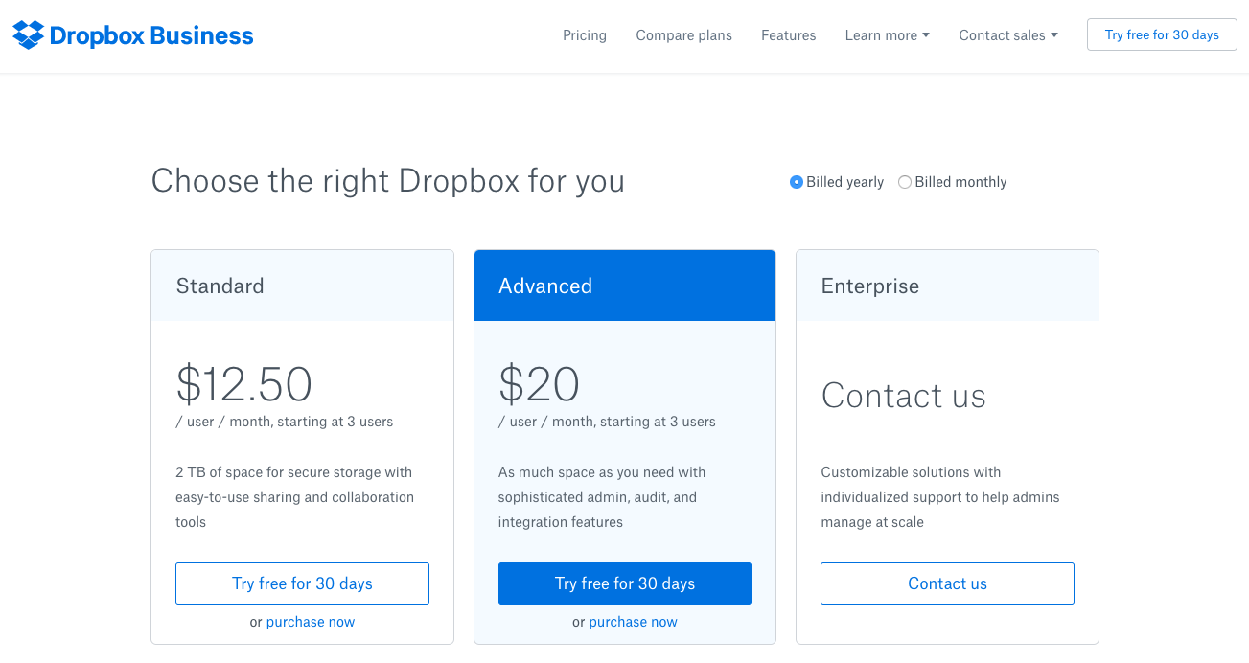Go to the Pricing page

(585, 35)
